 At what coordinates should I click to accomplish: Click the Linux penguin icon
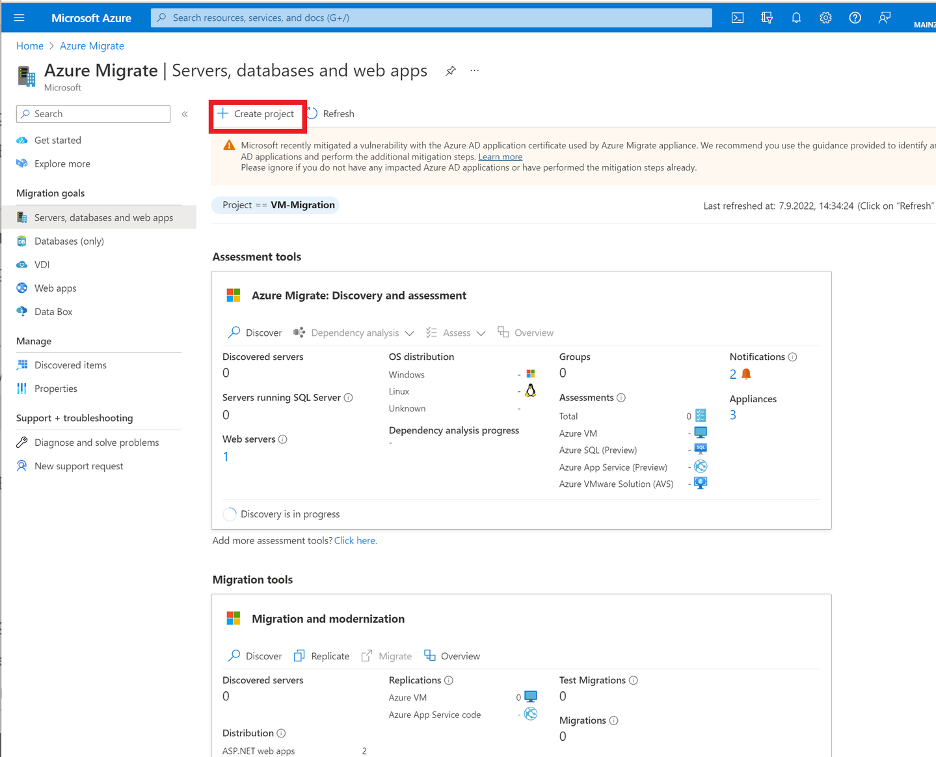click(x=531, y=390)
